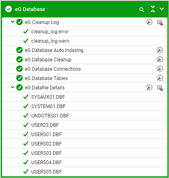Collapse the eG Datafile Details tree node

pos(13,87)
